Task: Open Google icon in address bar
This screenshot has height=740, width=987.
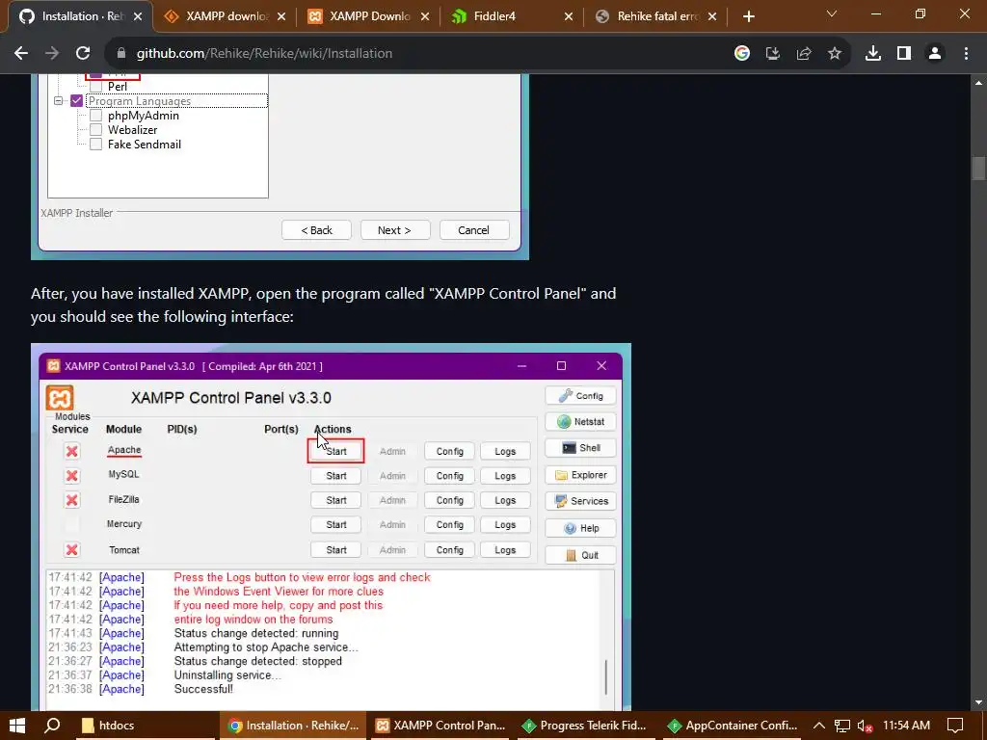Action: pyautogui.click(x=742, y=54)
